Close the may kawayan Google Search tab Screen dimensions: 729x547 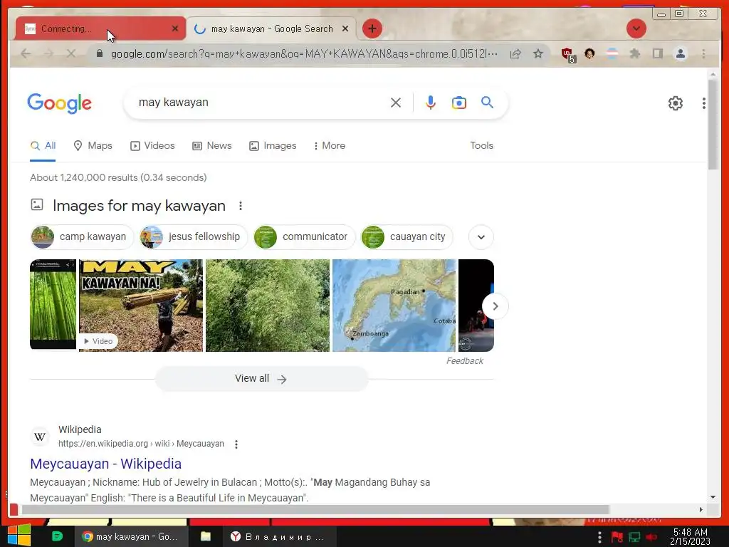tap(345, 28)
